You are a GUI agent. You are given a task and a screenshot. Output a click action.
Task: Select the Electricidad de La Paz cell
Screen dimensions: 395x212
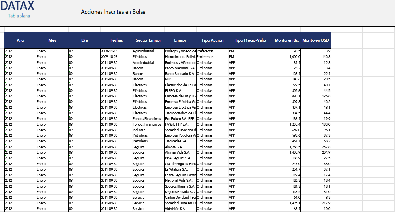tap(180, 85)
